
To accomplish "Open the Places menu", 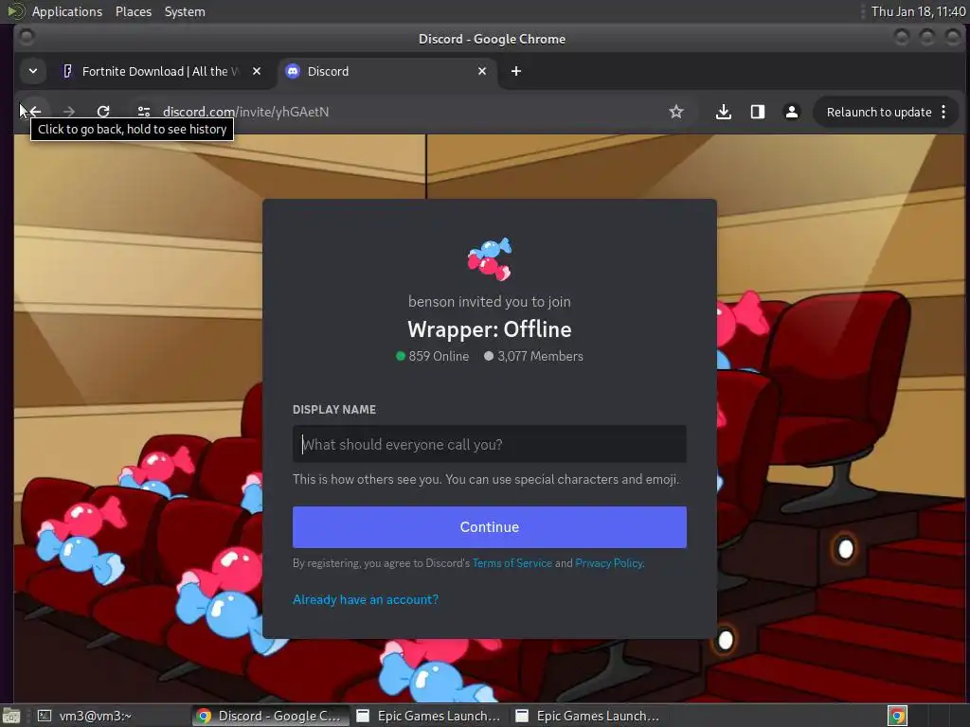I will (x=133, y=11).
